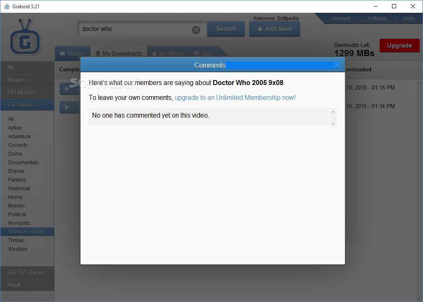Screen dimensions: 423x302
Task: Select the Movies category
Action: (x=27, y=80)
